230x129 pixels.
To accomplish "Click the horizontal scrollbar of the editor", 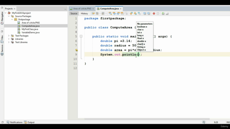I will 147,119.
